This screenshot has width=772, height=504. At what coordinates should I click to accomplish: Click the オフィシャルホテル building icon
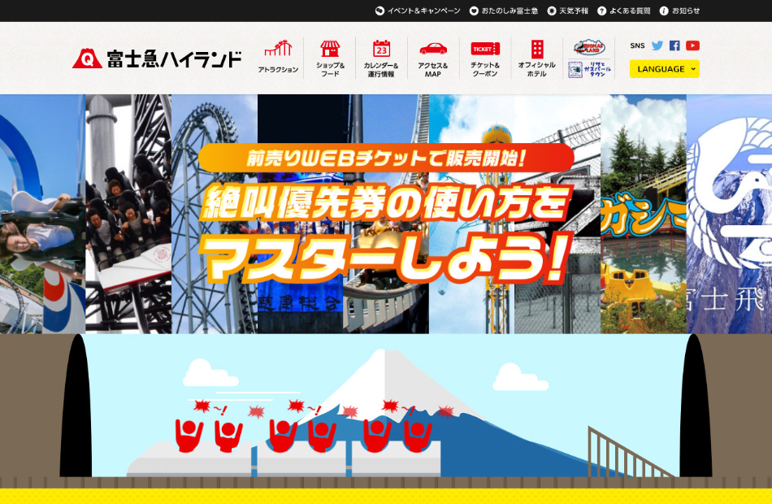coord(537,49)
